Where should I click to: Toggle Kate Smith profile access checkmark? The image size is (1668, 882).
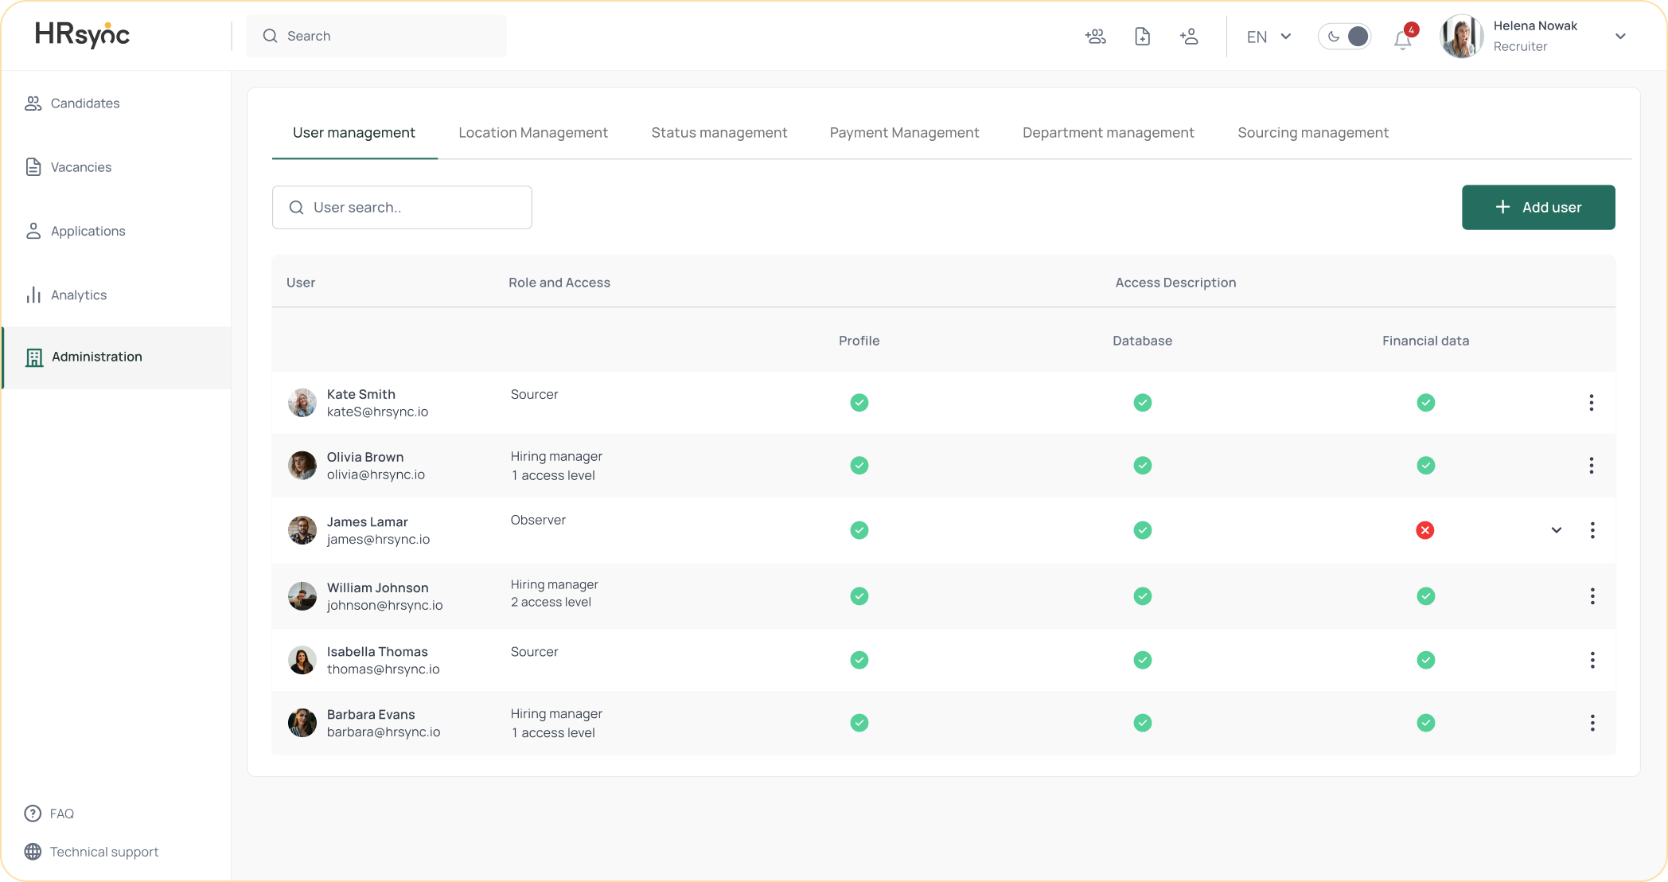click(859, 402)
